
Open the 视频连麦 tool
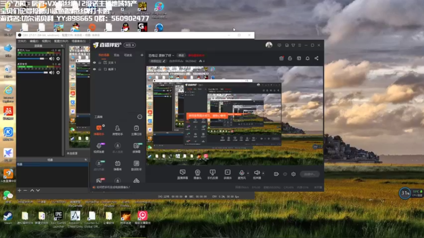(x=99, y=148)
